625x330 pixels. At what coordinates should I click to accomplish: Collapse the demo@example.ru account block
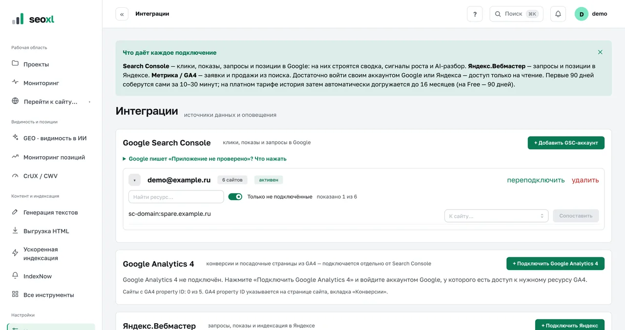coord(135,180)
